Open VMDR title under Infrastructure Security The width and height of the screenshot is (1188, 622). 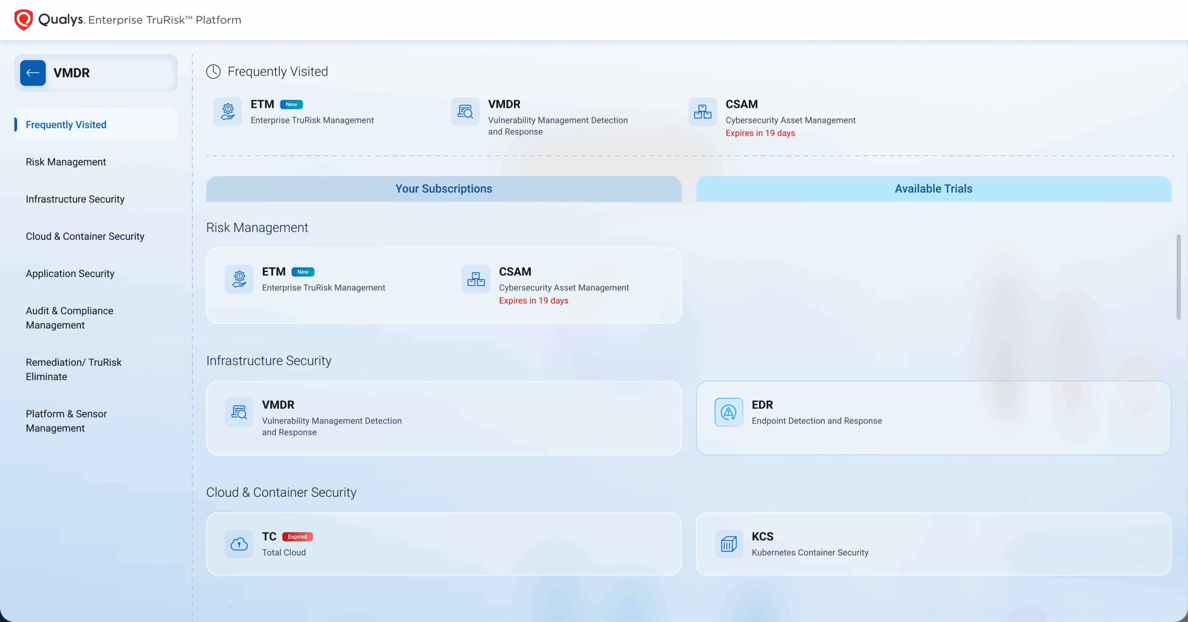click(x=278, y=405)
